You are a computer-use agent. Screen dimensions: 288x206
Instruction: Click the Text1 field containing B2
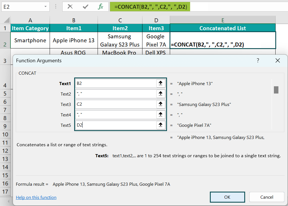tap(116, 83)
